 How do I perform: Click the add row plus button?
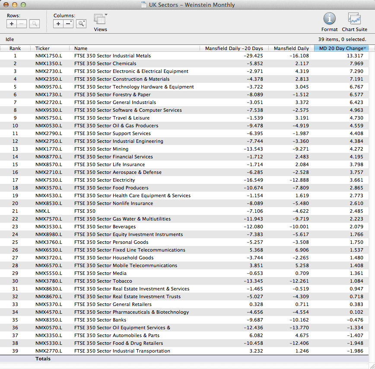point(12,24)
